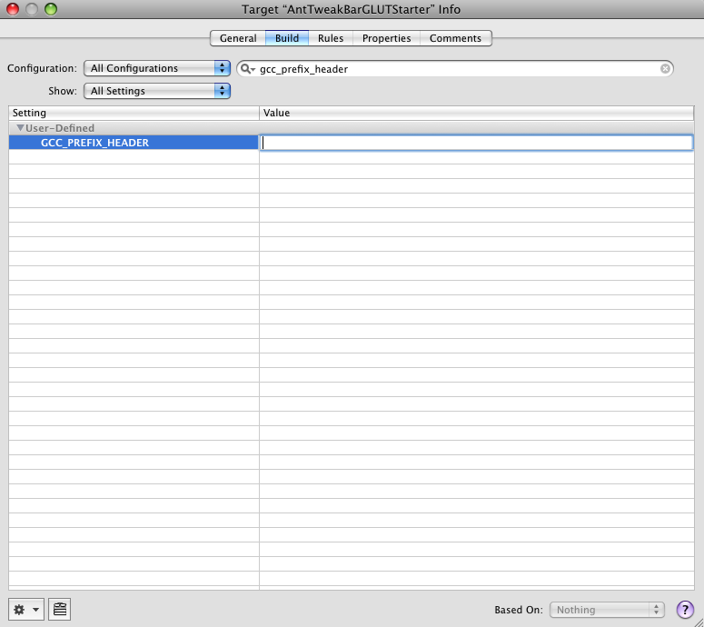Sort by the Setting column header
Viewport: 704px width, 627px height.
pyautogui.click(x=134, y=113)
